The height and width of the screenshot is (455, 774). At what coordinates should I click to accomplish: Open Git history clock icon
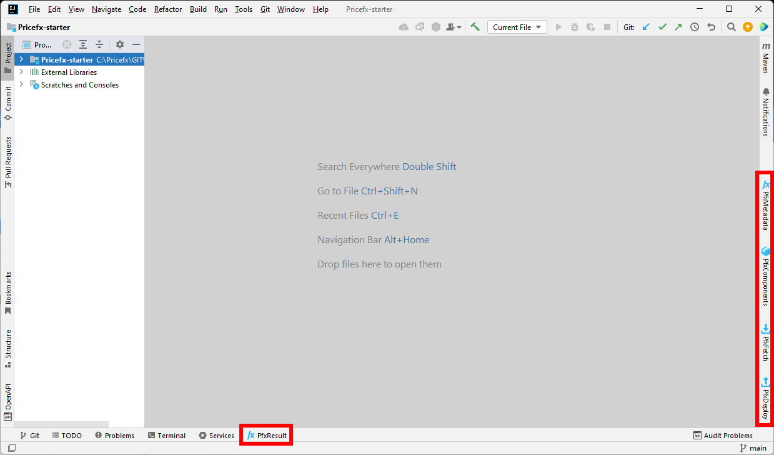[x=695, y=27]
